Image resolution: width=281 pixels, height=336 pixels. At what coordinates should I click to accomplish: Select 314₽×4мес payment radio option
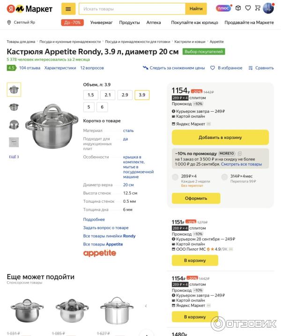click(224, 177)
